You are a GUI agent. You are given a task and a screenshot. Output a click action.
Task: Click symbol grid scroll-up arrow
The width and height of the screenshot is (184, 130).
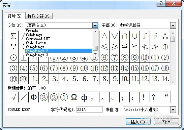tap(173, 33)
